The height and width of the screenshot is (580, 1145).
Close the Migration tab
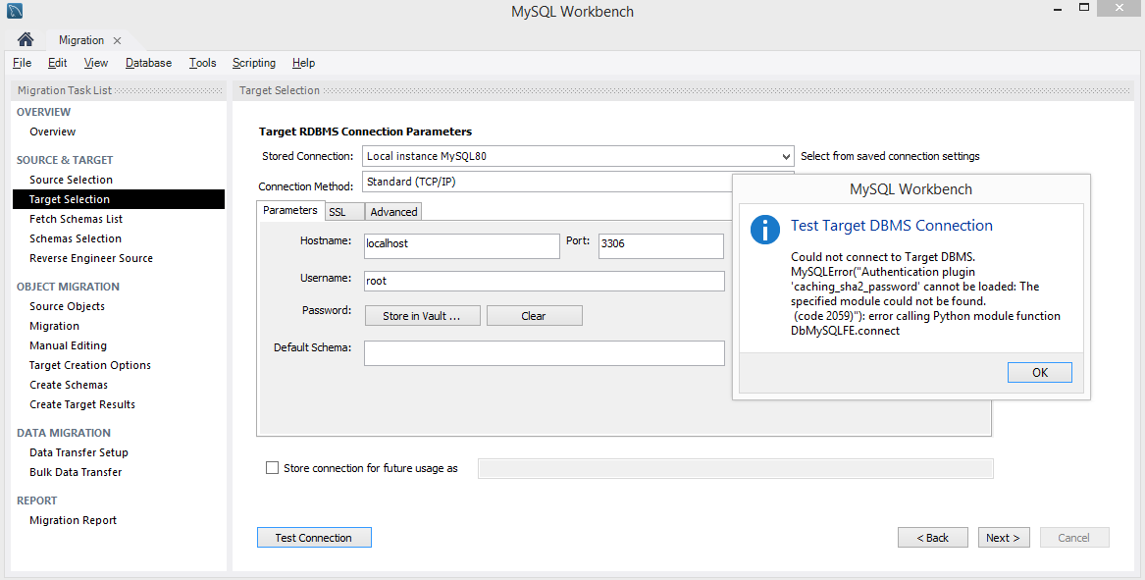[x=117, y=41]
